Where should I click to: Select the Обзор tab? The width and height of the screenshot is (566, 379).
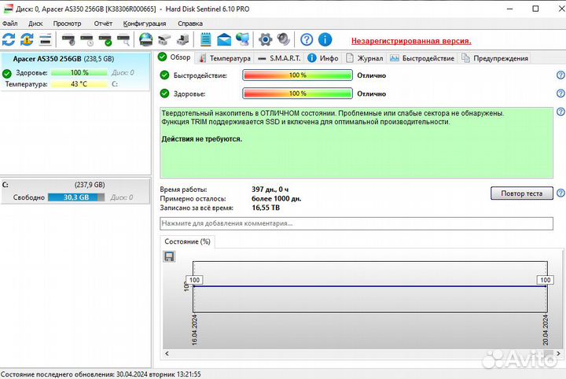(x=175, y=57)
